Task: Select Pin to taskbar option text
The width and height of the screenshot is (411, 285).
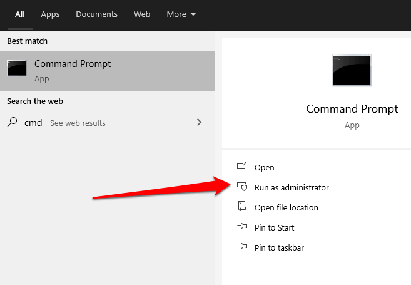Action: pyautogui.click(x=279, y=247)
